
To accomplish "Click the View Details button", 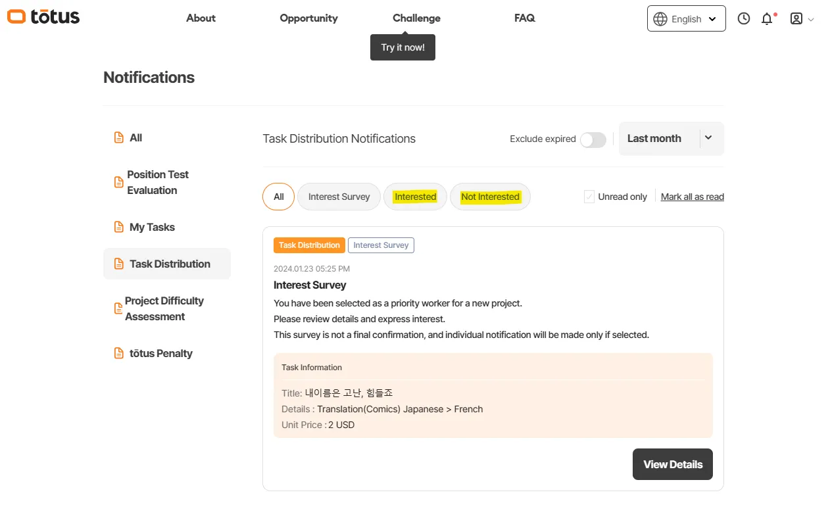I will (x=672, y=464).
